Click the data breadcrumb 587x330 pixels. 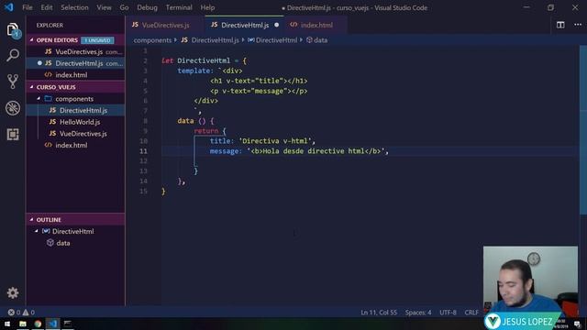(316, 40)
